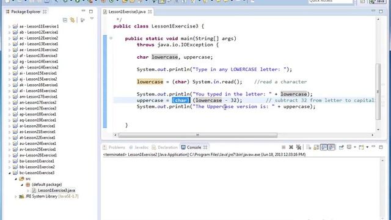This screenshot has height=220, width=391.
Task: Toggle show console on standard out
Action: pos(324,147)
